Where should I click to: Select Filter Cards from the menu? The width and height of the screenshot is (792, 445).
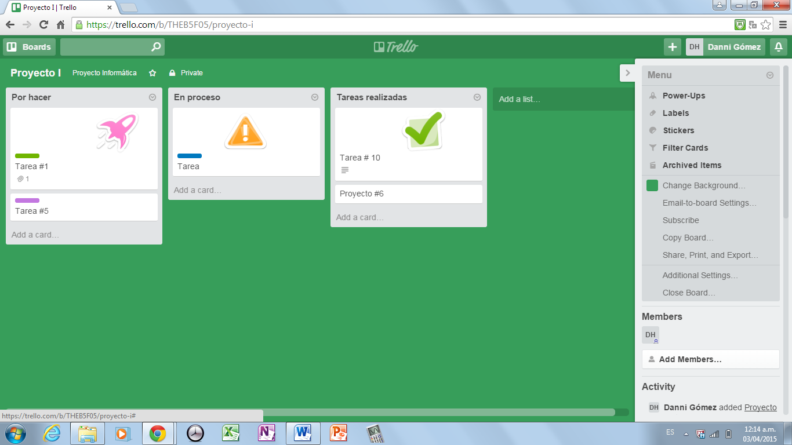click(x=685, y=148)
